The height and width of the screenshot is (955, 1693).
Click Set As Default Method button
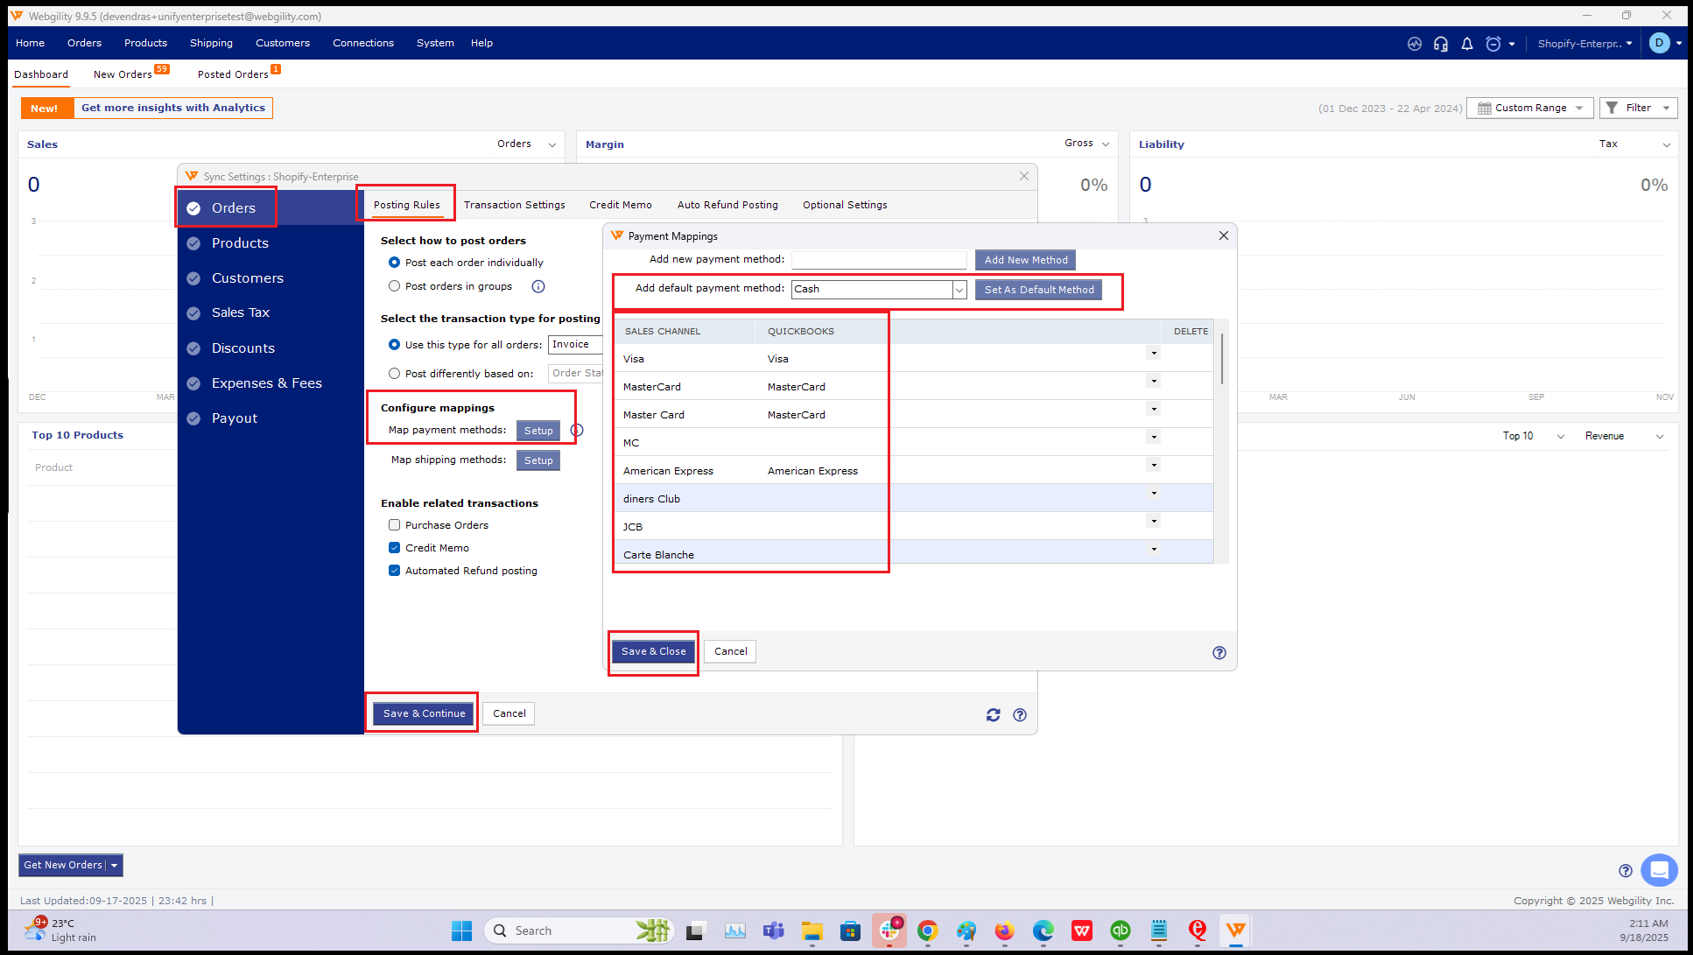(x=1039, y=290)
